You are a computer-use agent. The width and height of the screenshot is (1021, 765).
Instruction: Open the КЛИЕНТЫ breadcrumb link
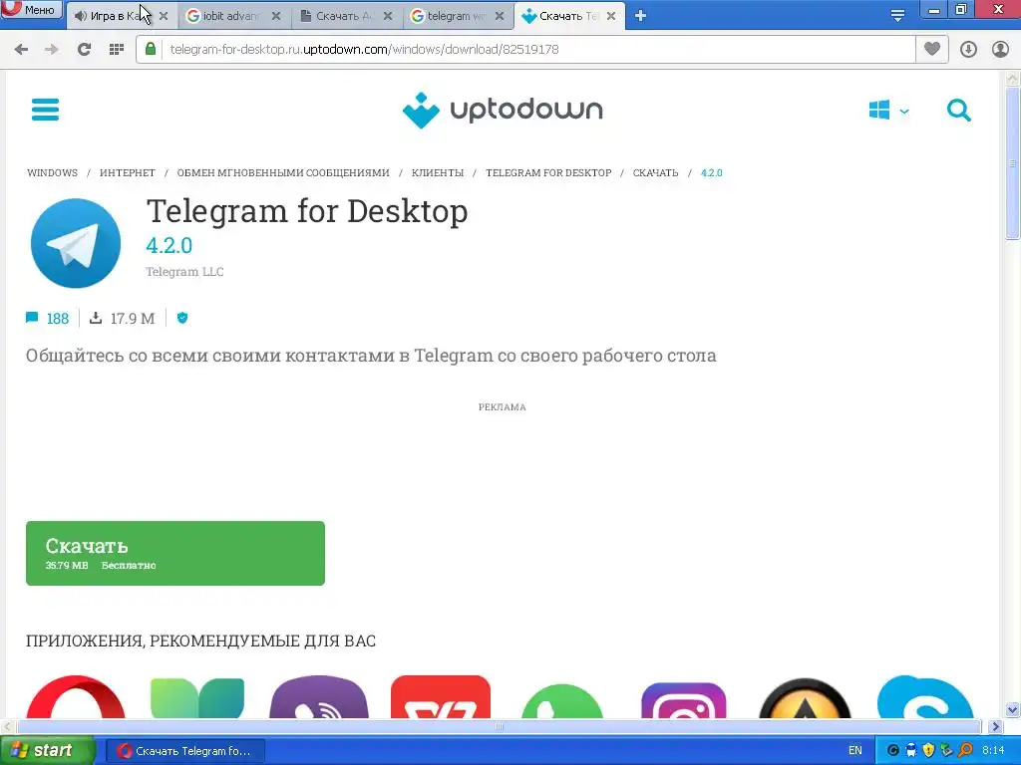(438, 173)
